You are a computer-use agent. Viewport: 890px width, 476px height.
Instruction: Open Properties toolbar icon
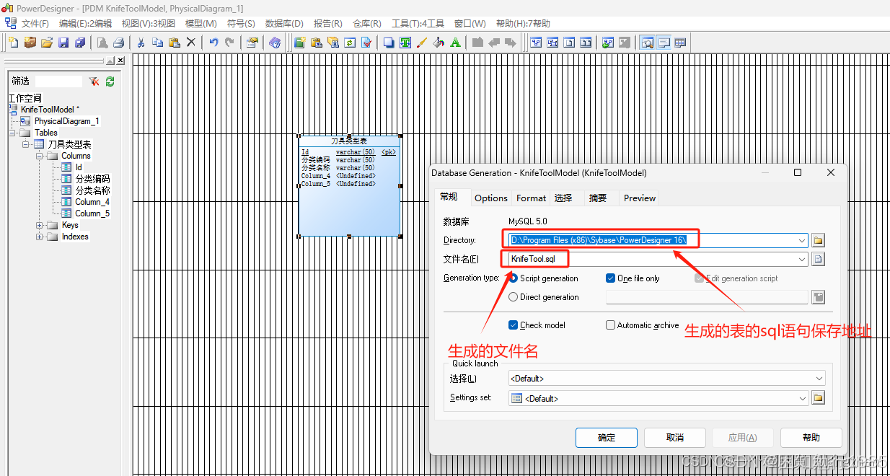coord(252,43)
